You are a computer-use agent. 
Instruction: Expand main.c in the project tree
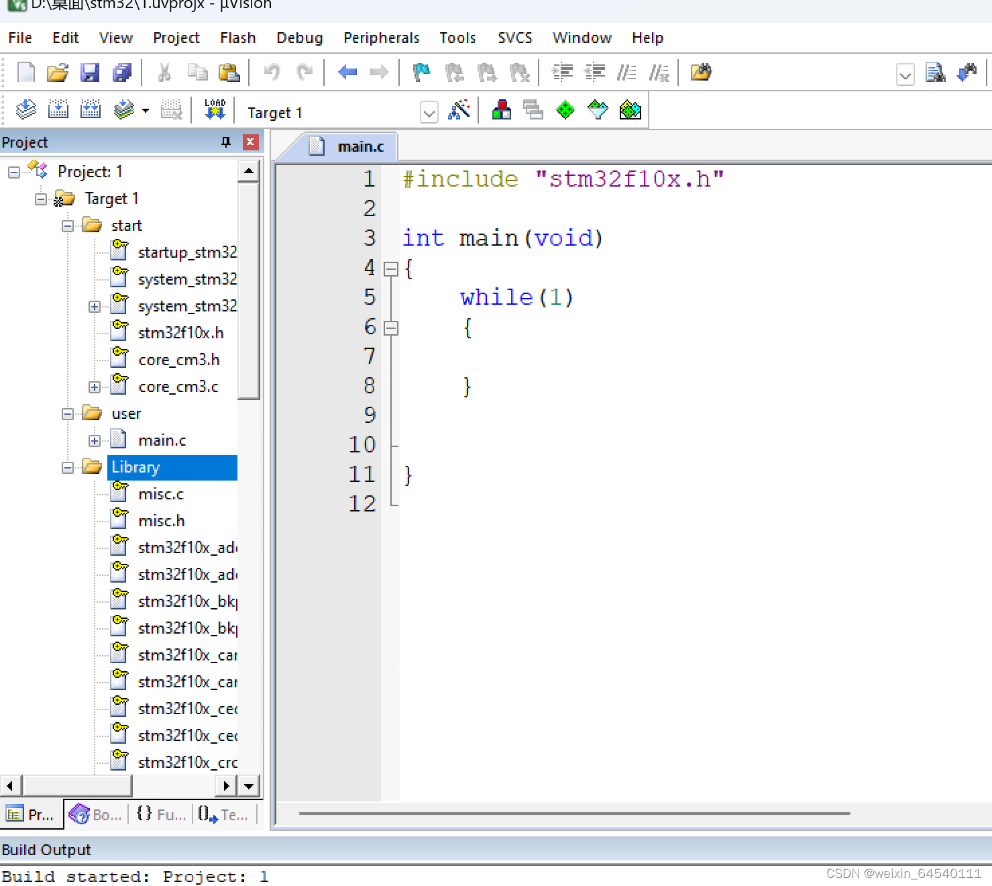click(95, 440)
